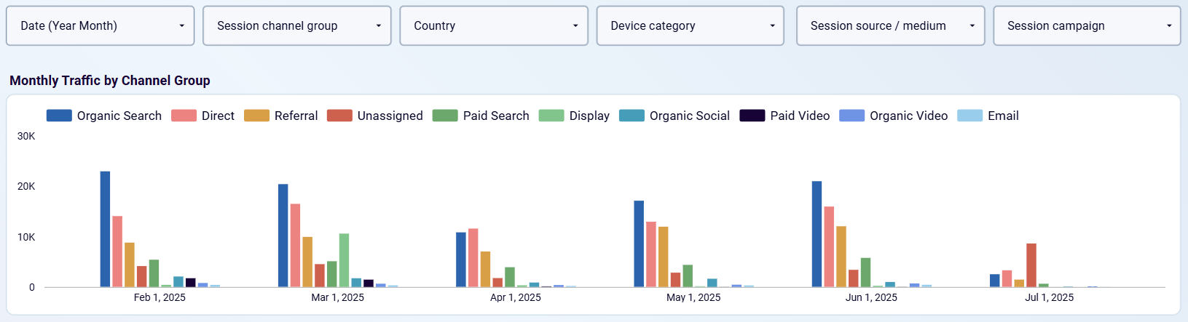This screenshot has width=1188, height=322.
Task: Click the Referral legend color swatch
Action: click(256, 116)
